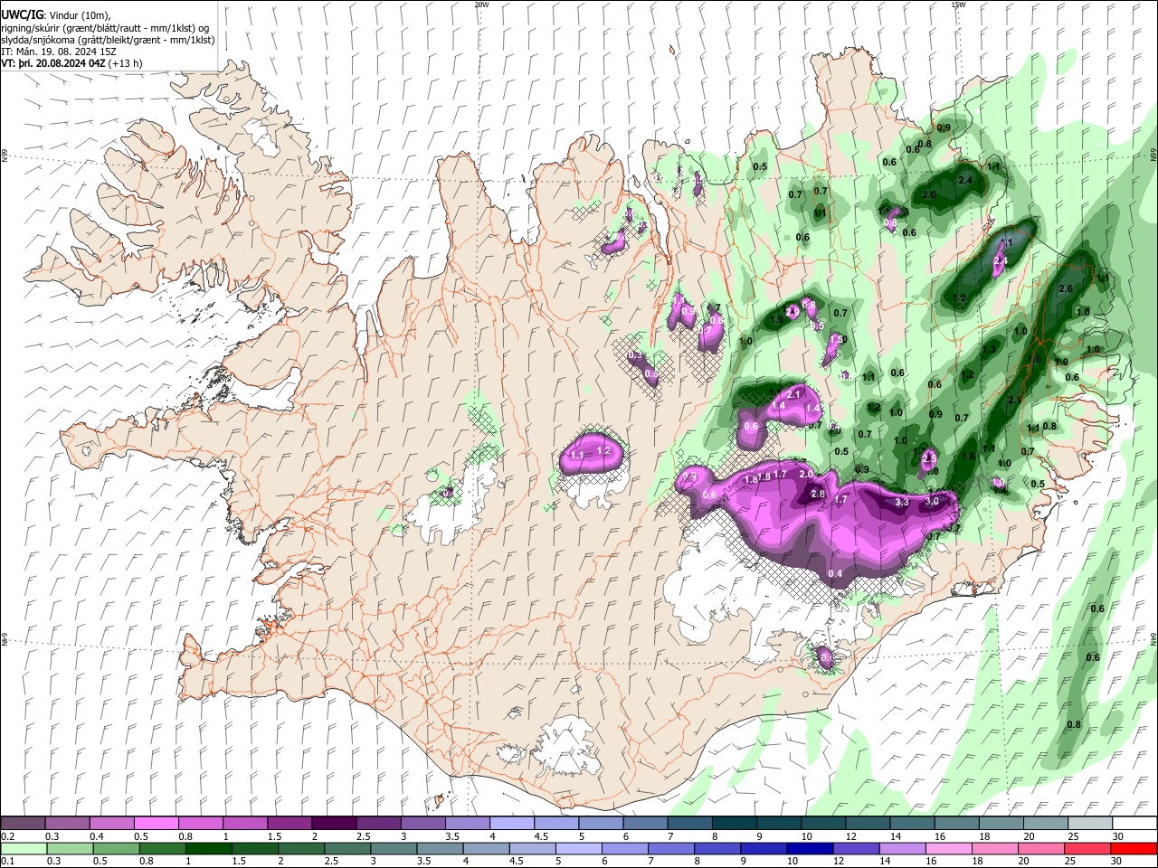This screenshot has width=1158, height=868.
Task: Click the 0.4 value at the snow area's southern edge
Action: pos(835,573)
